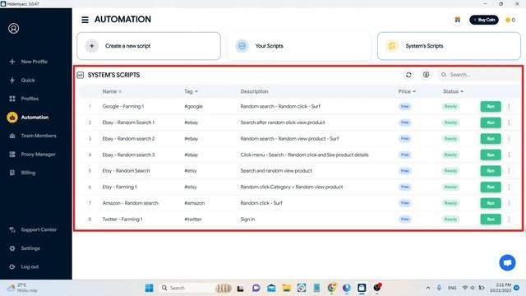Click the Sign in description text
This screenshot has width=526, height=296.
coord(247,220)
